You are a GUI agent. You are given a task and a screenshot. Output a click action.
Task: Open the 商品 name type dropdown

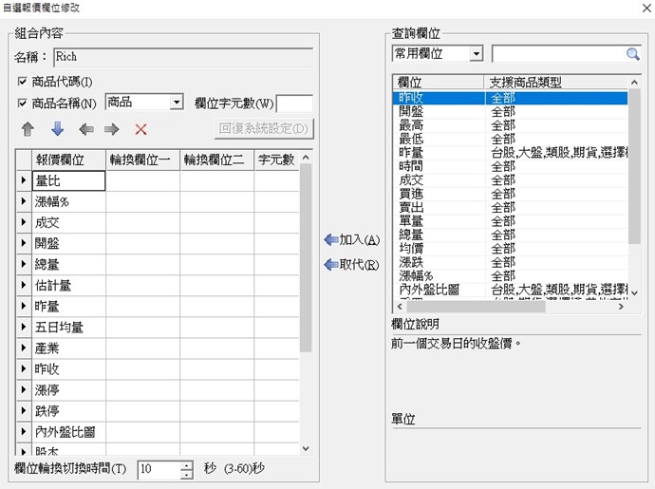click(176, 103)
